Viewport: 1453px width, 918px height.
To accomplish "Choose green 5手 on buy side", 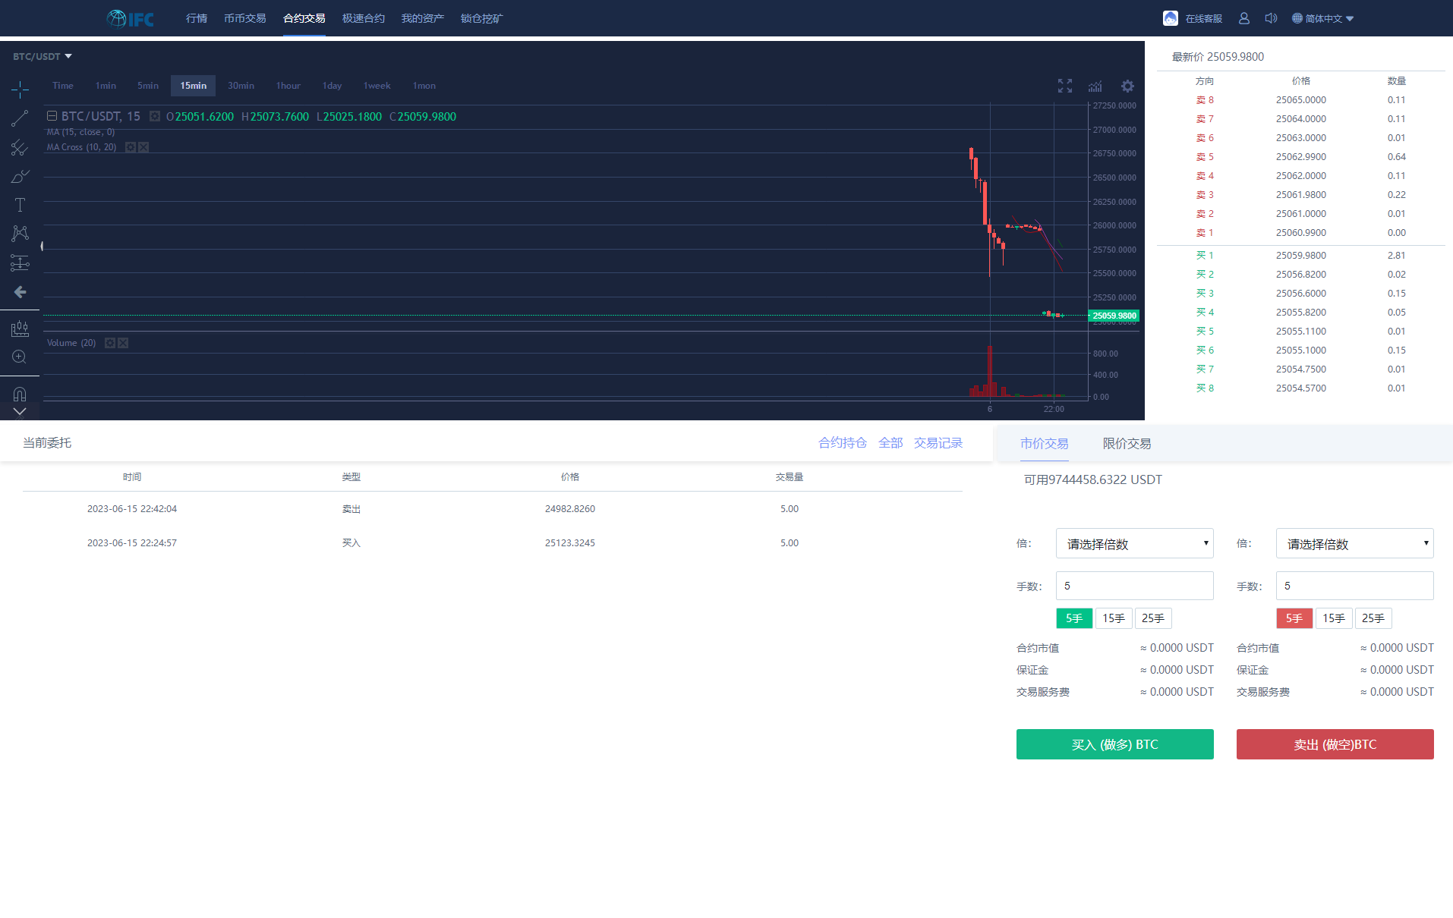I will (1074, 618).
